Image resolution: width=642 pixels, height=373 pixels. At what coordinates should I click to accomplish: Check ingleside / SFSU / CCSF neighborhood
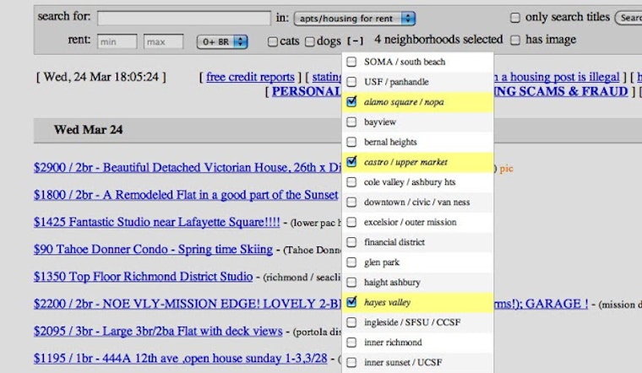click(x=351, y=322)
